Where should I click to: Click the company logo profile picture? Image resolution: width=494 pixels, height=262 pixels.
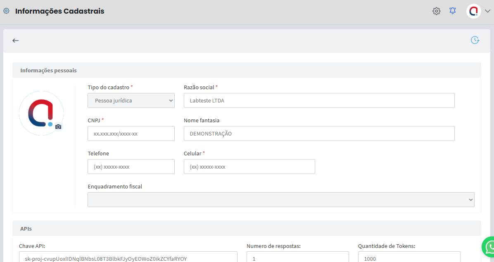click(41, 113)
